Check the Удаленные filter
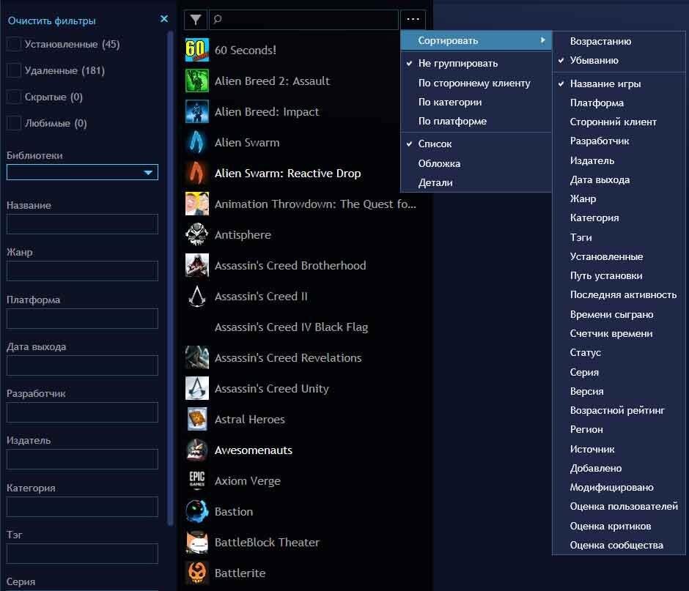 12,70
